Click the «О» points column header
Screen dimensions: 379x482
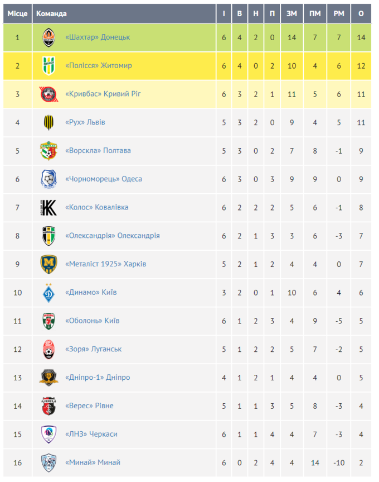(361, 13)
